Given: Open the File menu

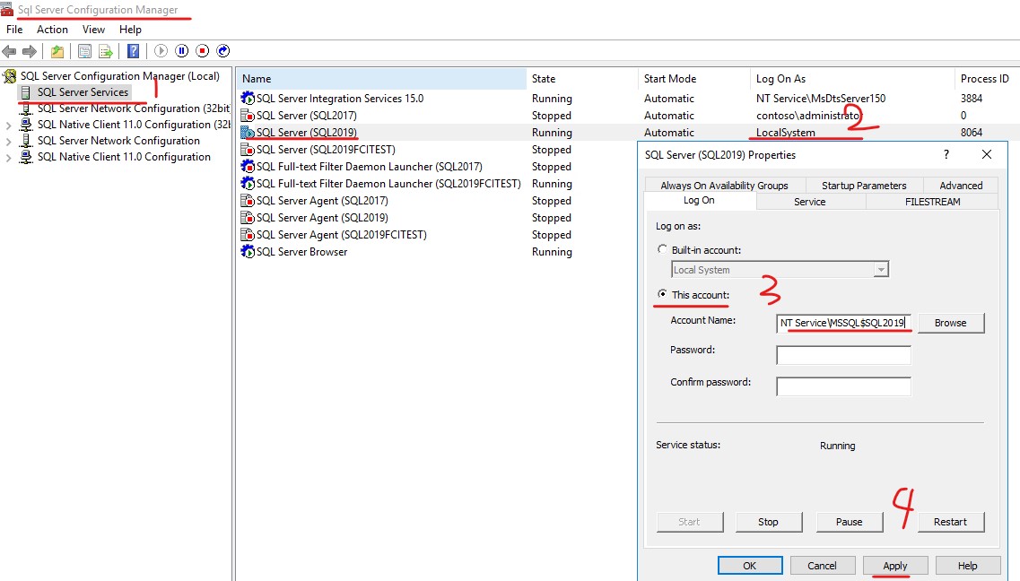Looking at the screenshot, I should coord(14,30).
